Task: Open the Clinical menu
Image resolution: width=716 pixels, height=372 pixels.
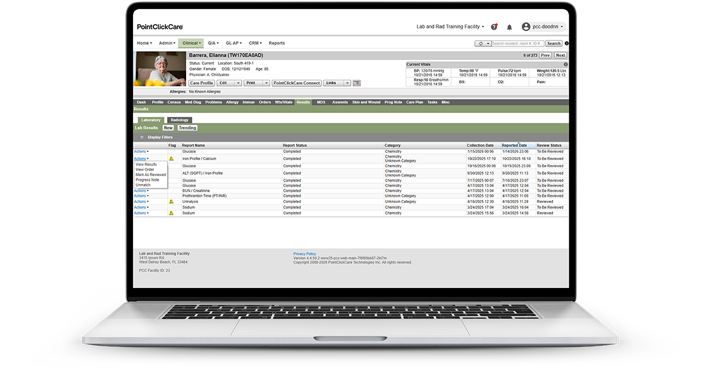Action: (192, 43)
